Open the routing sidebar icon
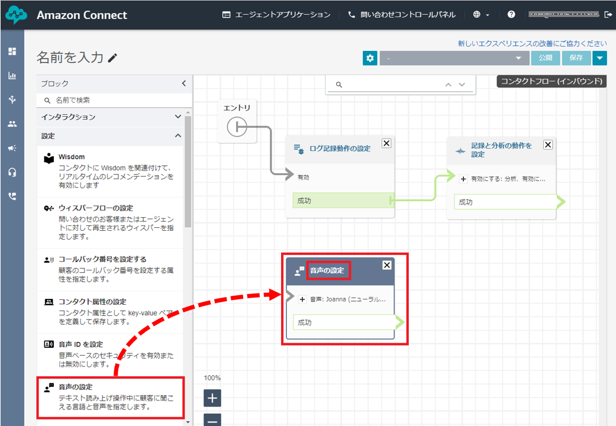 12,99
